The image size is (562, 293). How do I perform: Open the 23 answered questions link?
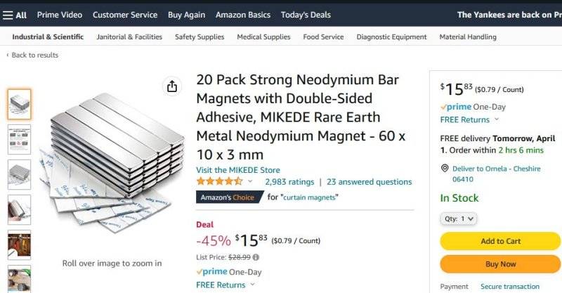pyautogui.click(x=369, y=182)
